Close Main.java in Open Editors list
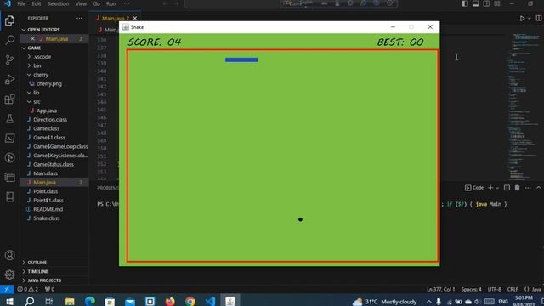 32,38
